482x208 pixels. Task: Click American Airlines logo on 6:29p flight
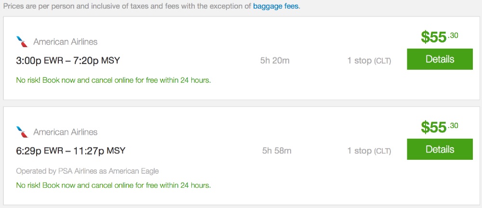coord(22,132)
